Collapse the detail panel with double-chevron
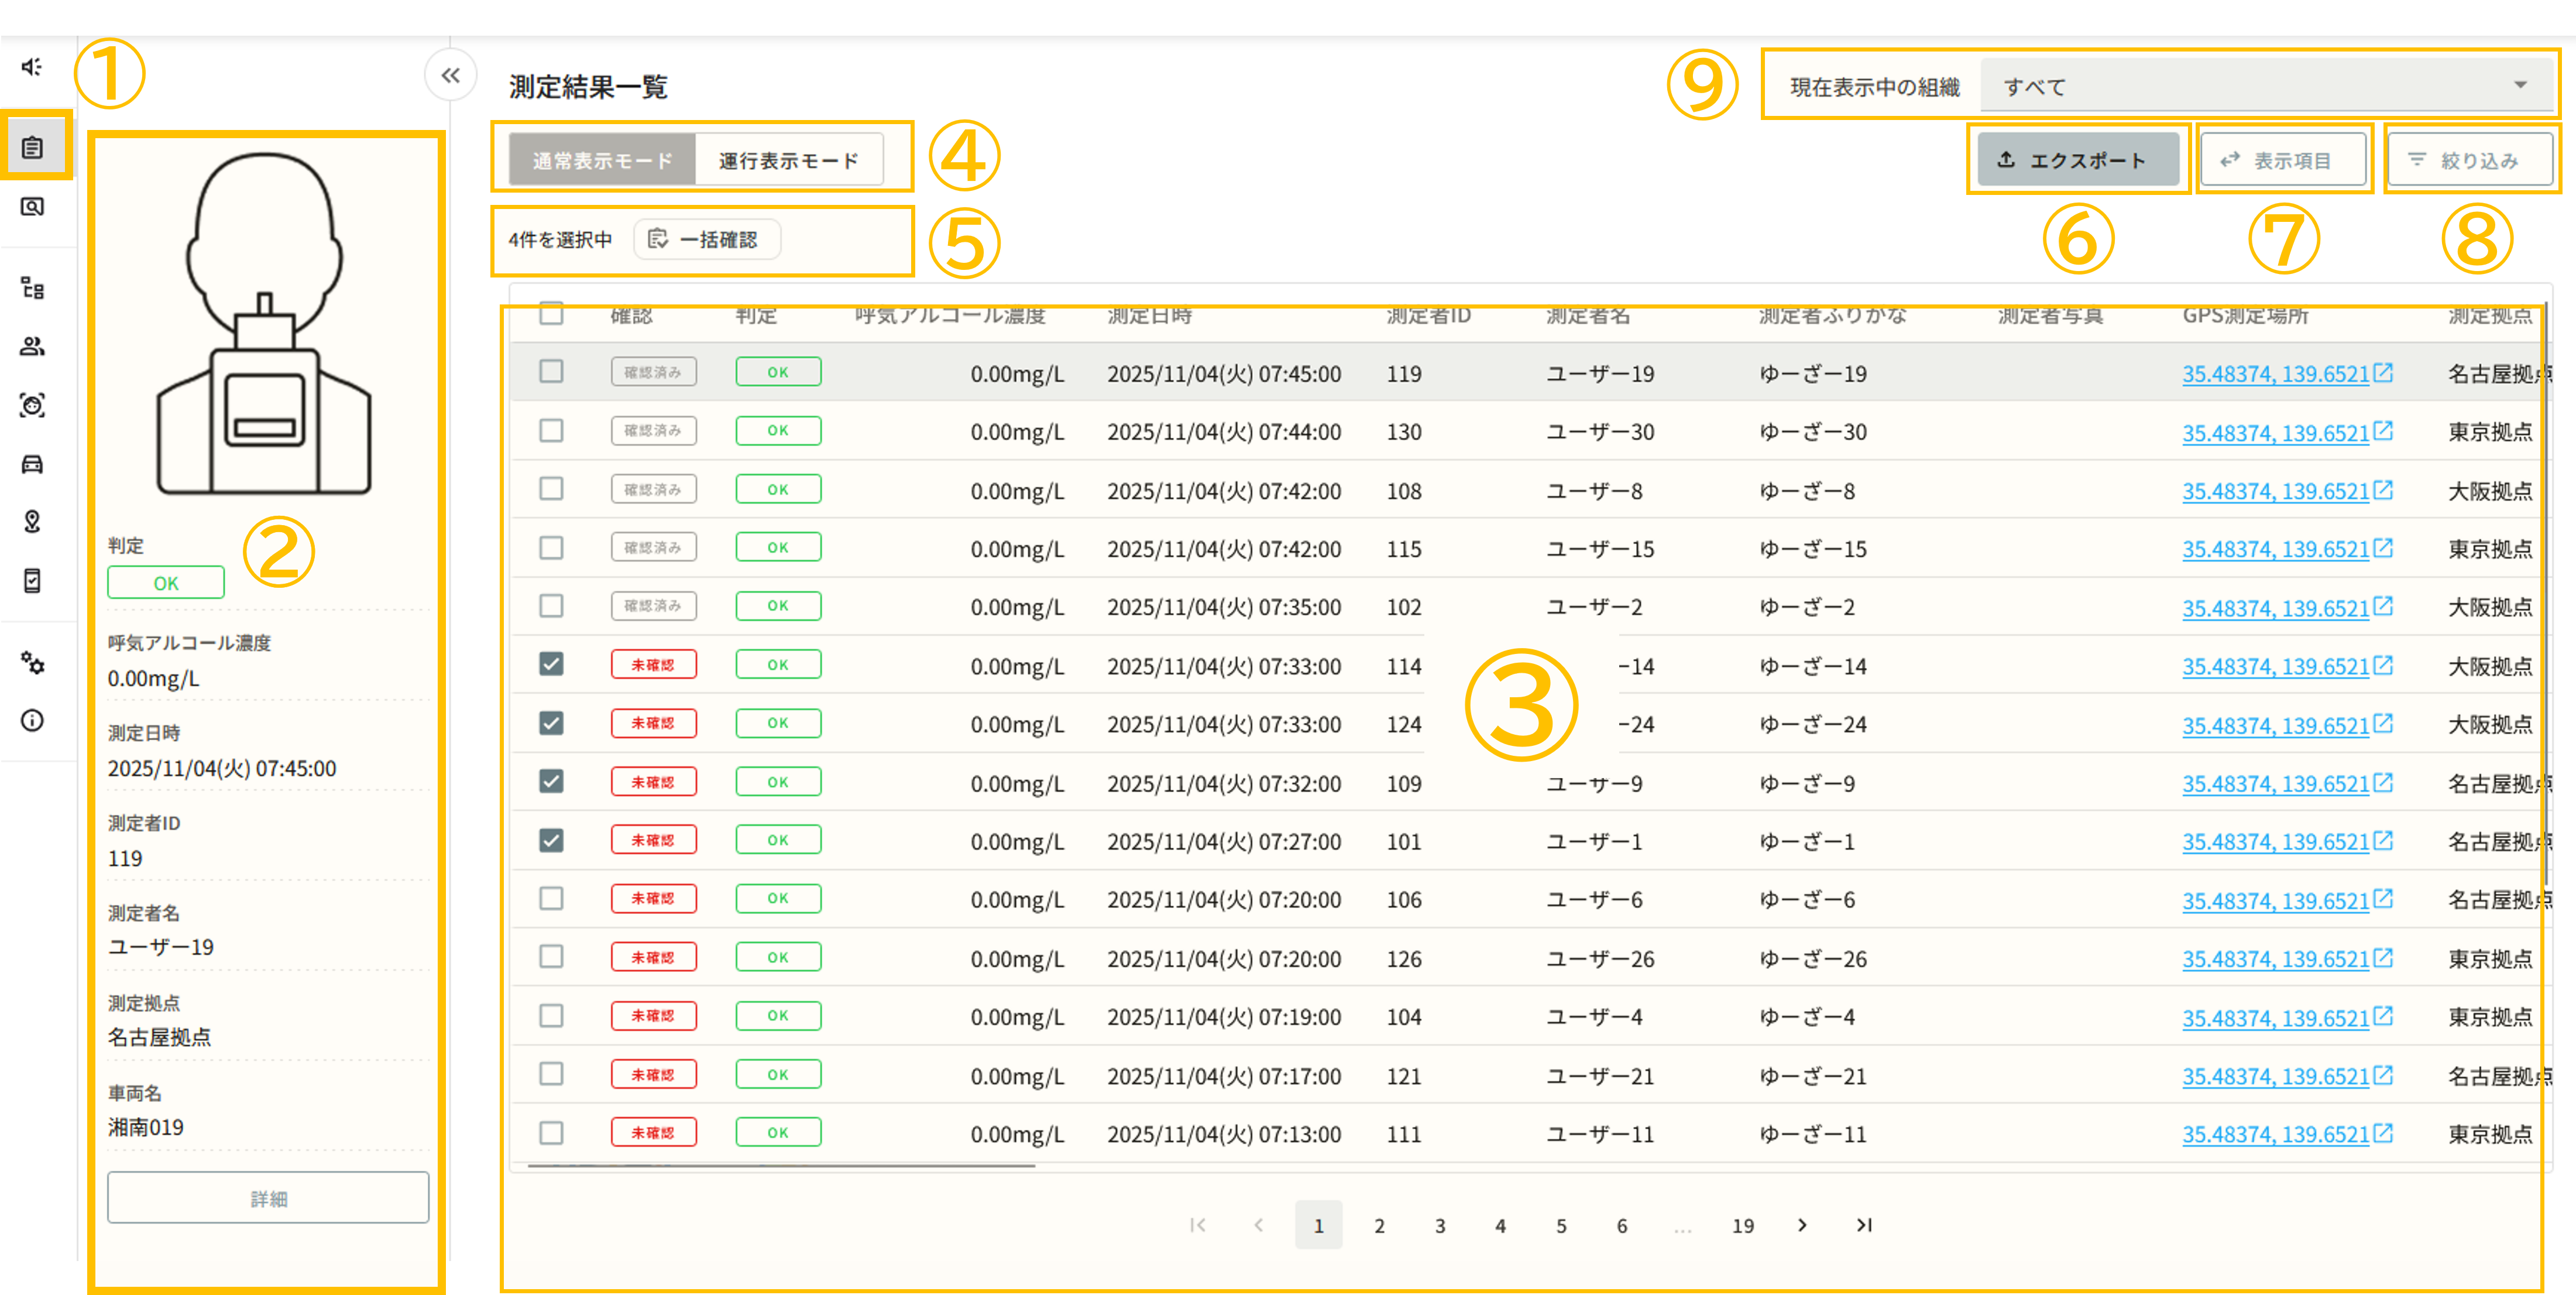Image resolution: width=2576 pixels, height=1295 pixels. pyautogui.click(x=450, y=75)
